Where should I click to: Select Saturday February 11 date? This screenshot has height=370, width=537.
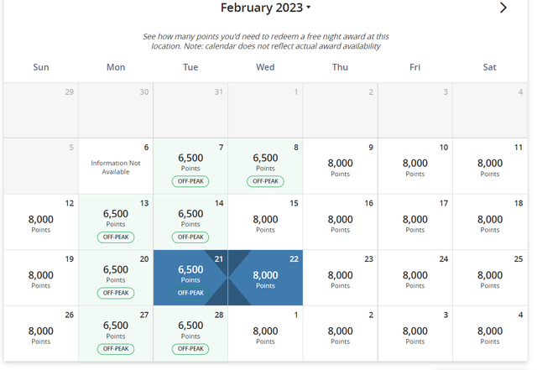(x=490, y=166)
